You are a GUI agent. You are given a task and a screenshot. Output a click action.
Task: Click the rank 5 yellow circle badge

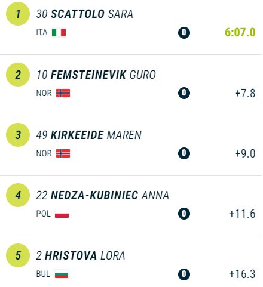18,255
